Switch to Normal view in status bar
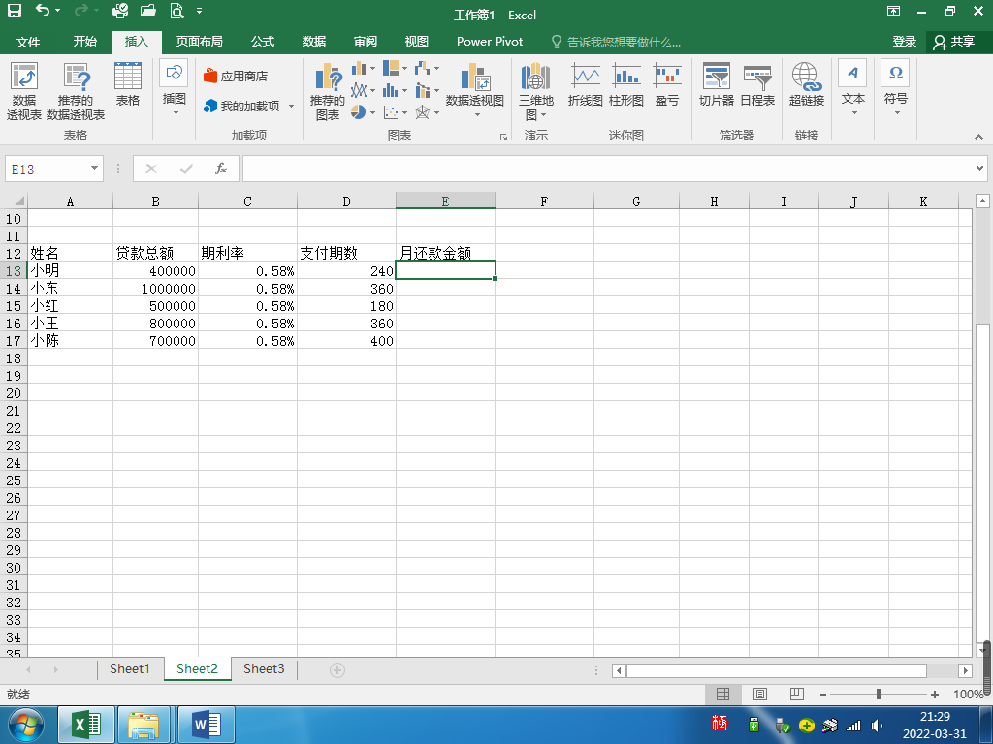This screenshot has height=744, width=993. pos(722,694)
